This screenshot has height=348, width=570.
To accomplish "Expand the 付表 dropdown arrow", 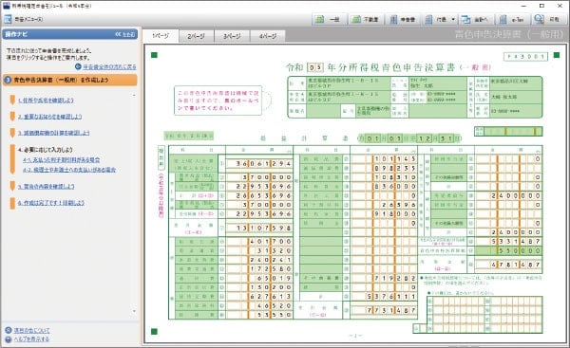I will click(453, 19).
